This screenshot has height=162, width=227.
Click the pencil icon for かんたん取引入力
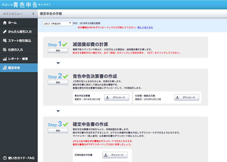(x=5, y=32)
